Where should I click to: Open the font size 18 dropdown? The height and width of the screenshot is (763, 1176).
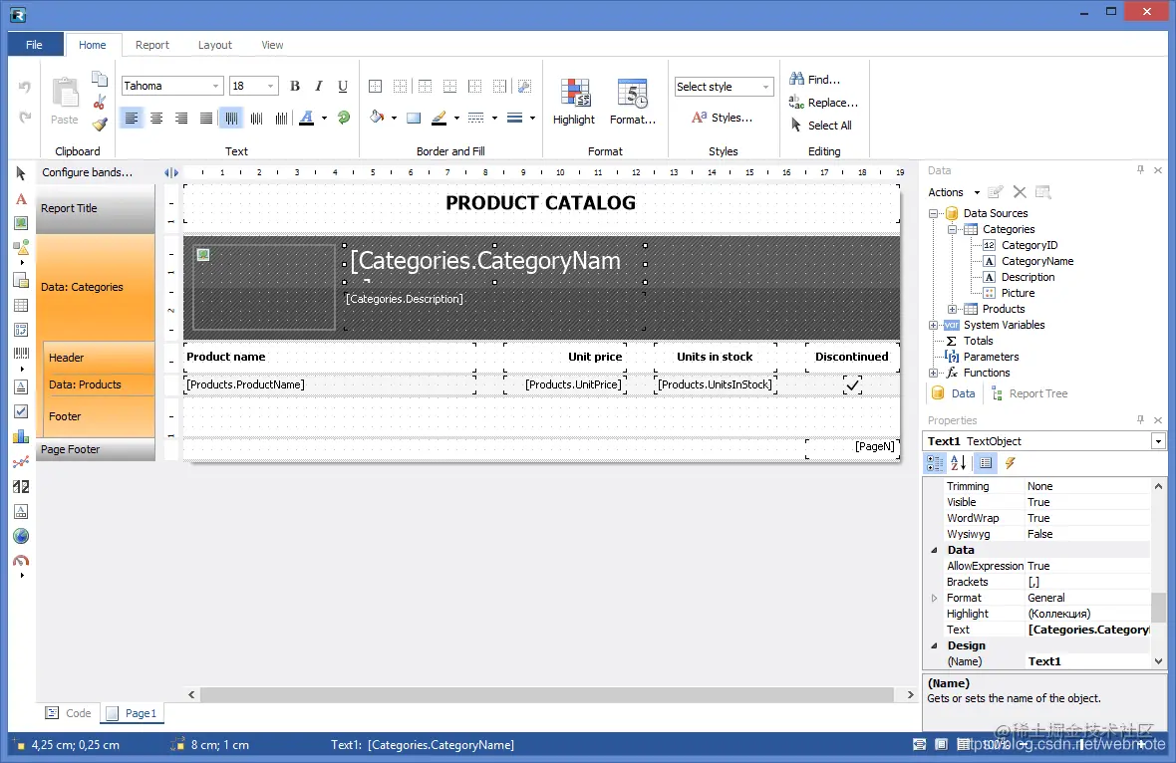pos(271,87)
